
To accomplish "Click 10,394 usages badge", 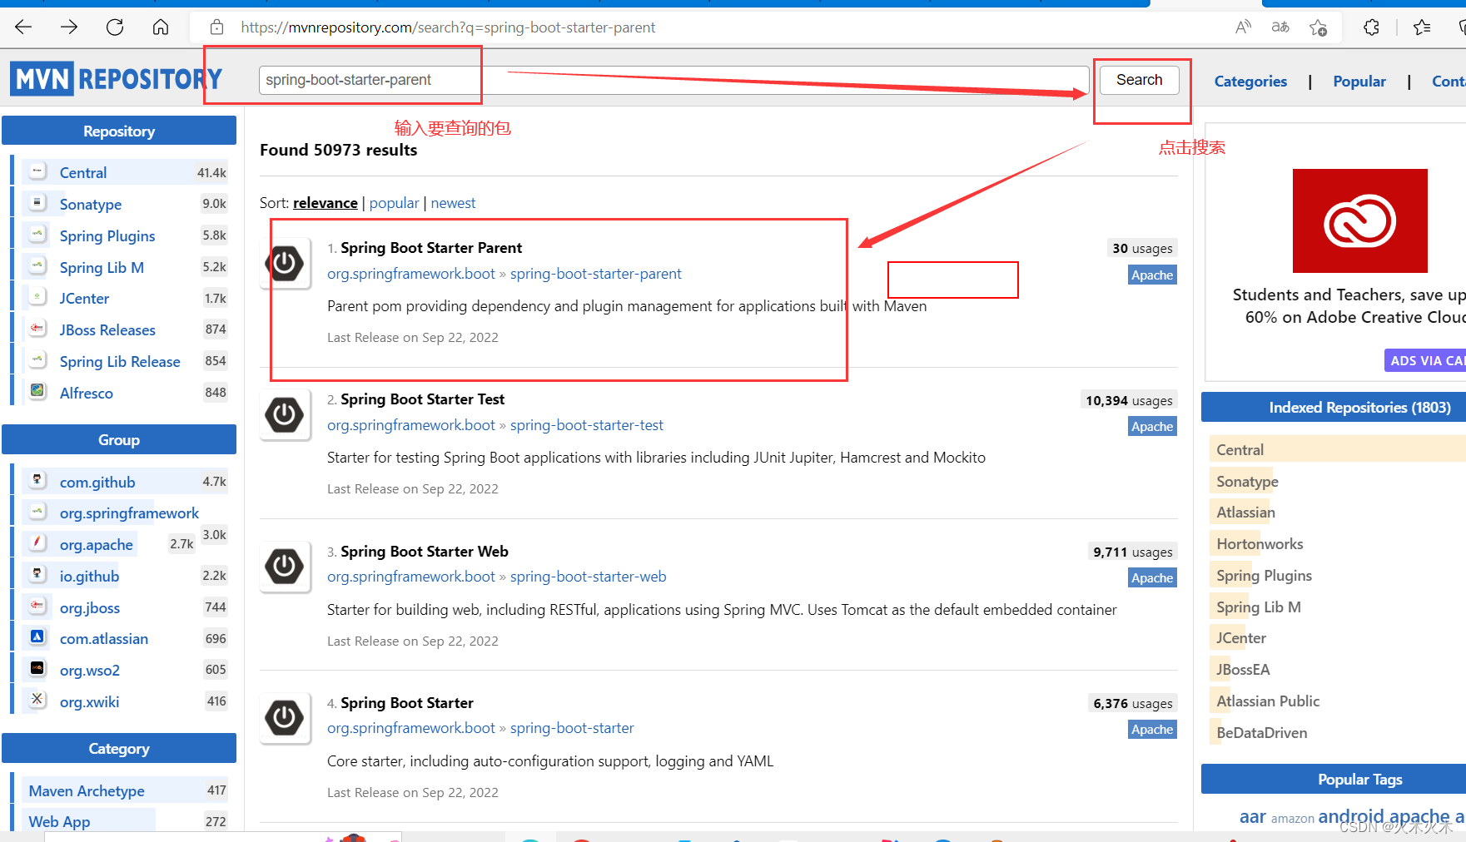I will click(x=1129, y=400).
